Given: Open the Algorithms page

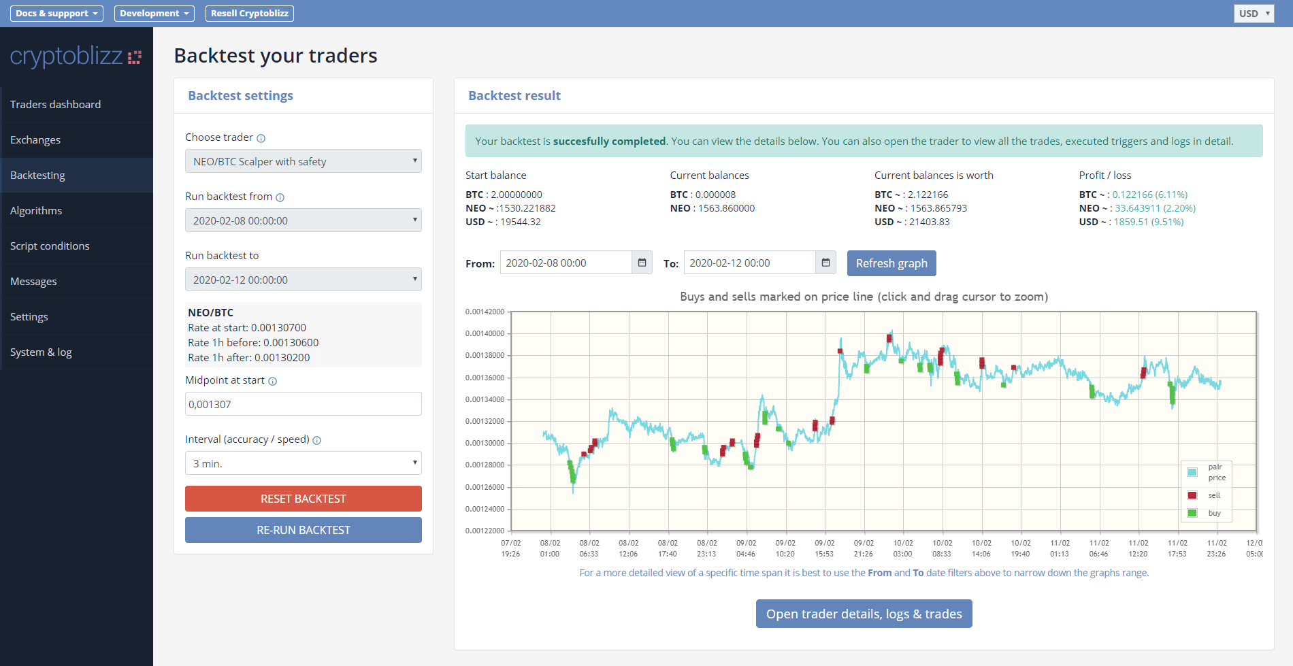Looking at the screenshot, I should (76, 211).
